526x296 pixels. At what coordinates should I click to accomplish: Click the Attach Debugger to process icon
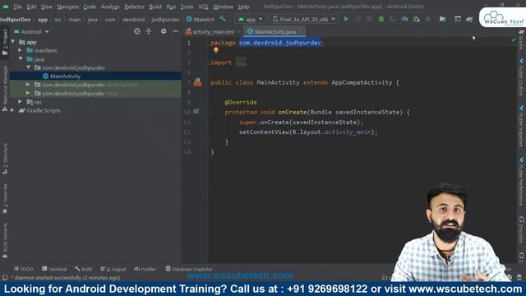tap(417, 19)
